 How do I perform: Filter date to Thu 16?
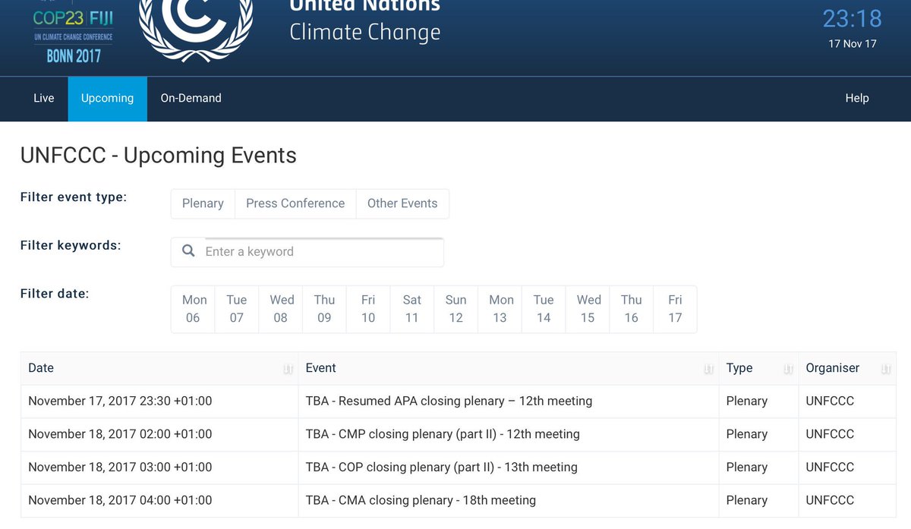point(632,309)
